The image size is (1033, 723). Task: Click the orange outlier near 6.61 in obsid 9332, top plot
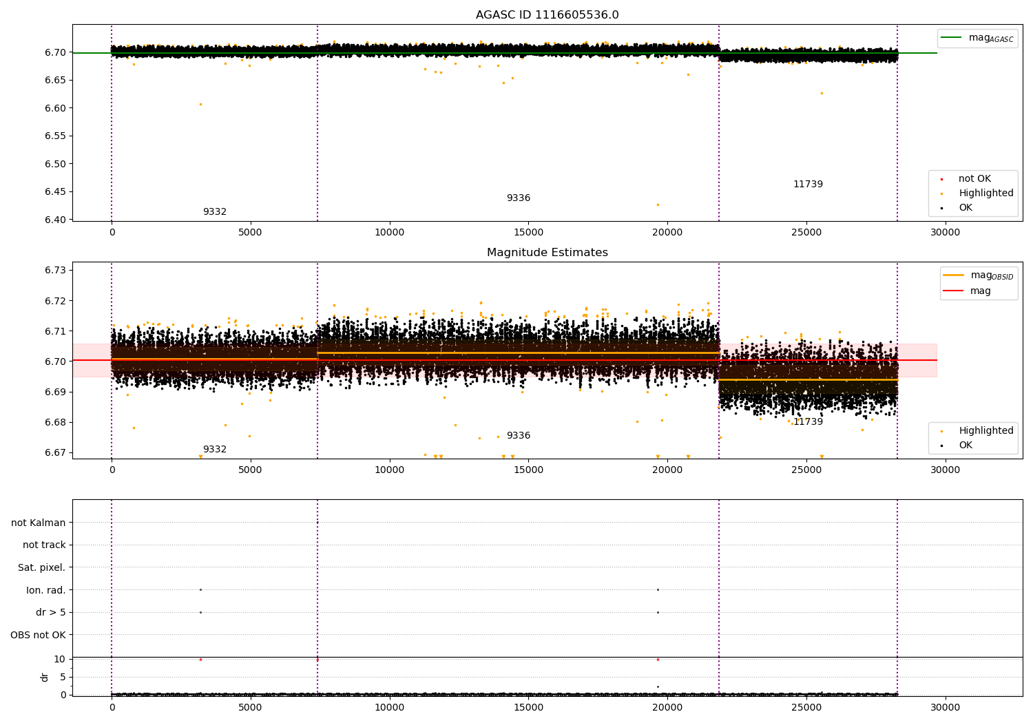(x=200, y=105)
